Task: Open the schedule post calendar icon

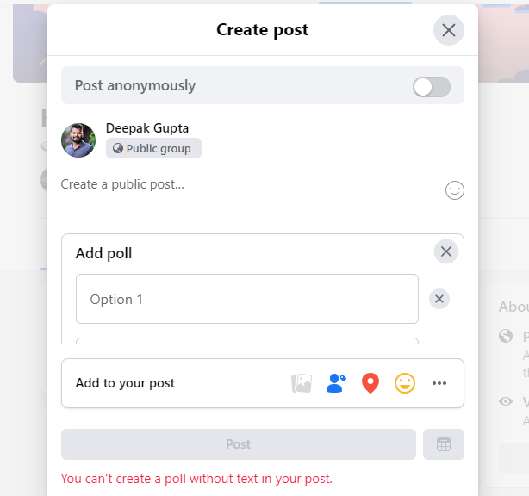Action: click(x=444, y=444)
